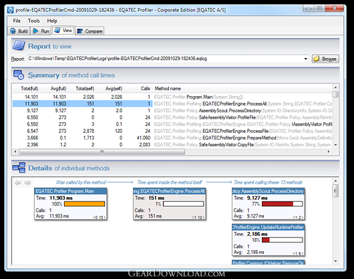
Task: Click the Run tab play icon
Action: pyautogui.click(x=35, y=31)
